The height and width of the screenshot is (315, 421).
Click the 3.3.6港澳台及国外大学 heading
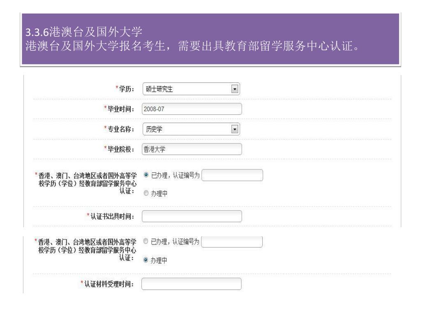coord(84,32)
